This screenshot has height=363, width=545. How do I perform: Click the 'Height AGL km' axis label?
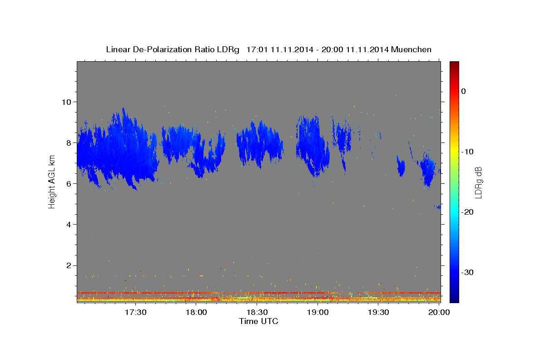click(52, 182)
